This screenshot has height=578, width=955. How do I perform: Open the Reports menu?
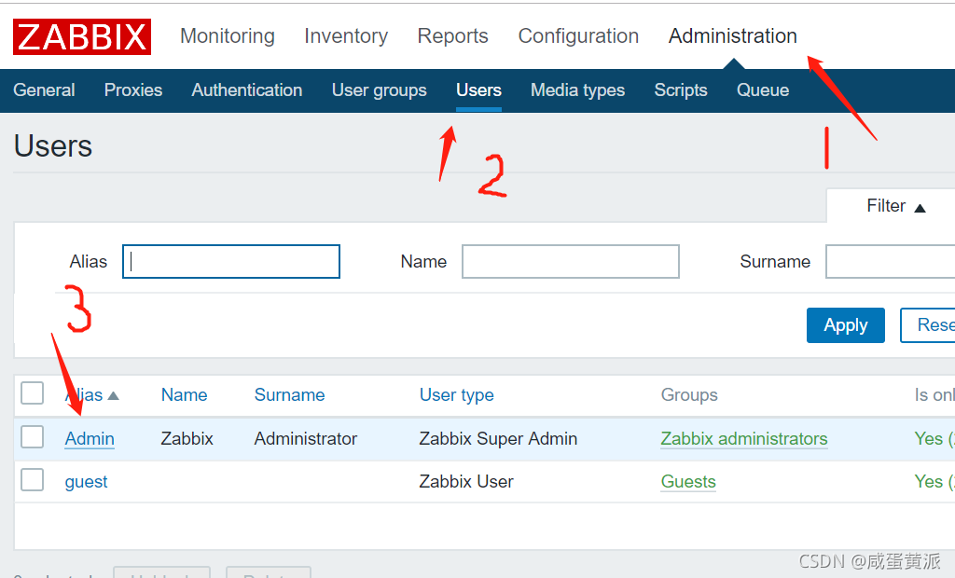point(452,36)
